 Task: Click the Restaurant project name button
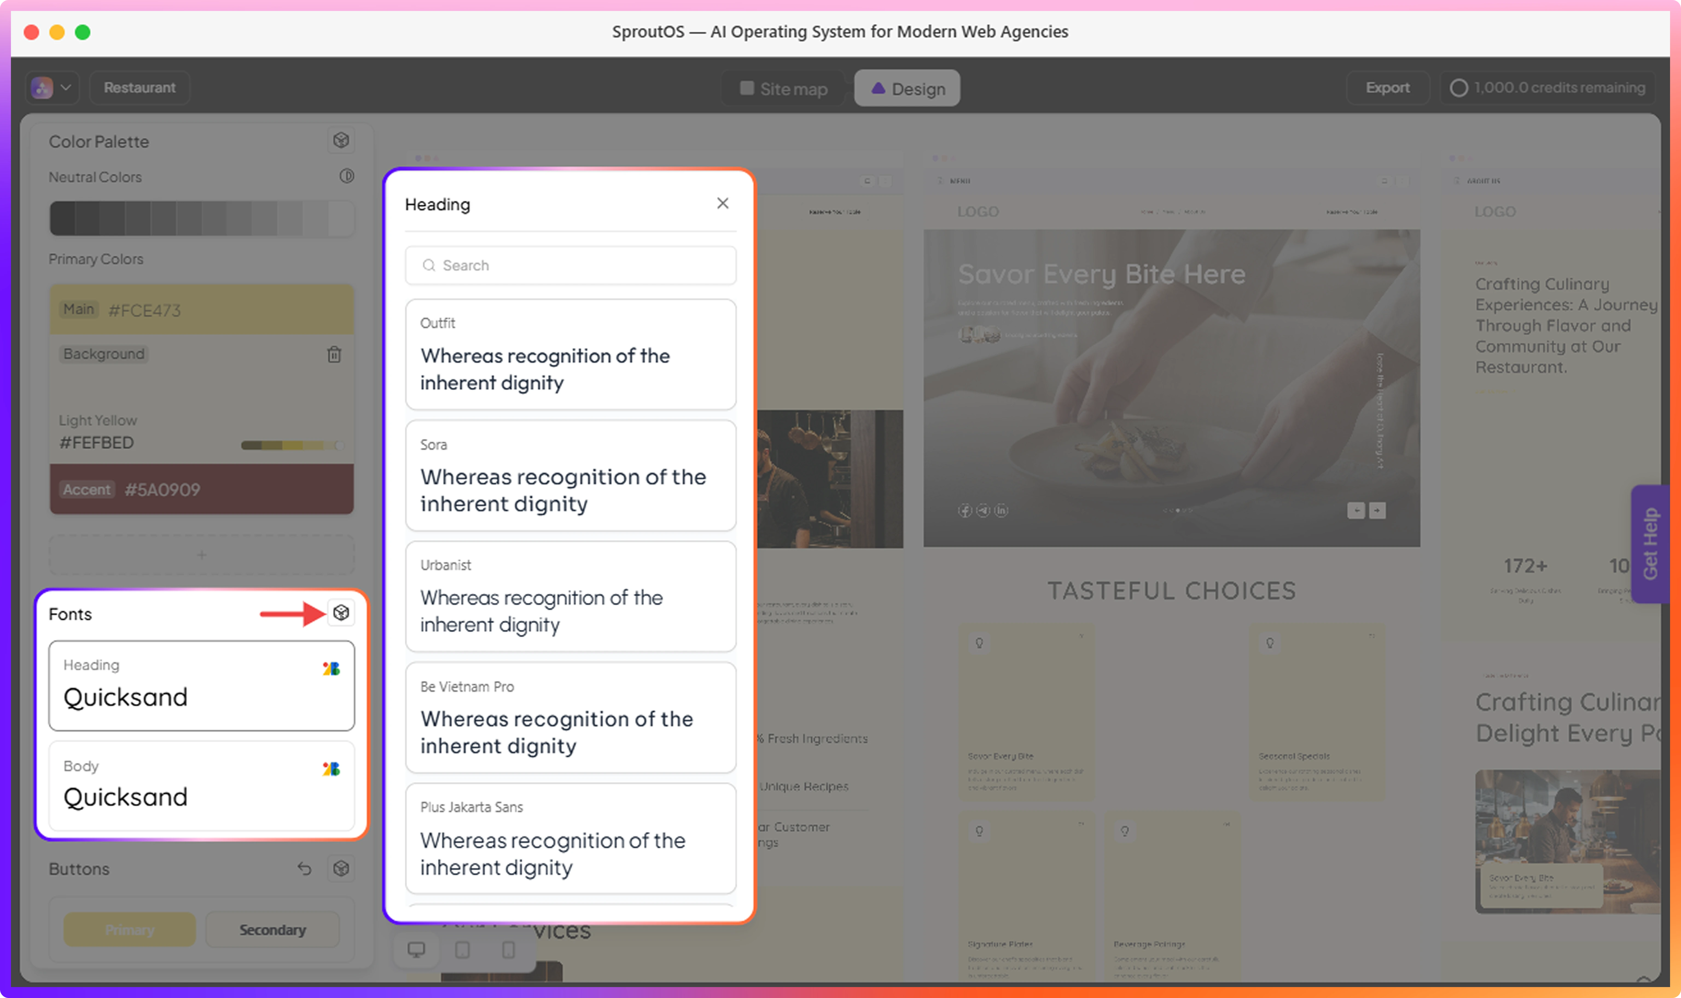tap(139, 88)
